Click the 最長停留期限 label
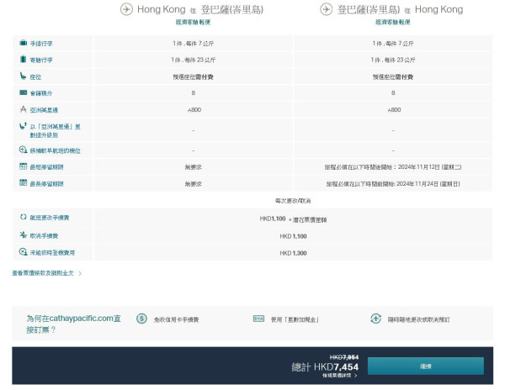Viewport: 505px width, 390px height. click(x=47, y=184)
